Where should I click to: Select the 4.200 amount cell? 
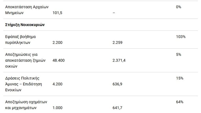coord(57,84)
